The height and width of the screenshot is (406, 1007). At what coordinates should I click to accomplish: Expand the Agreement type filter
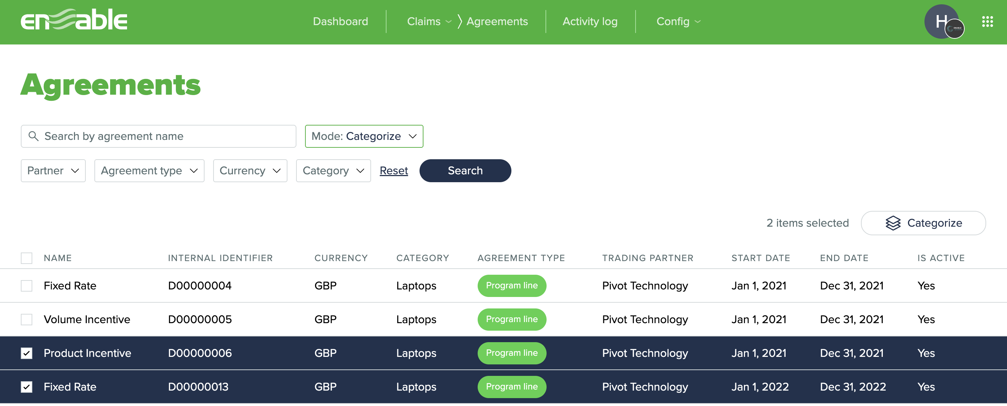point(149,171)
